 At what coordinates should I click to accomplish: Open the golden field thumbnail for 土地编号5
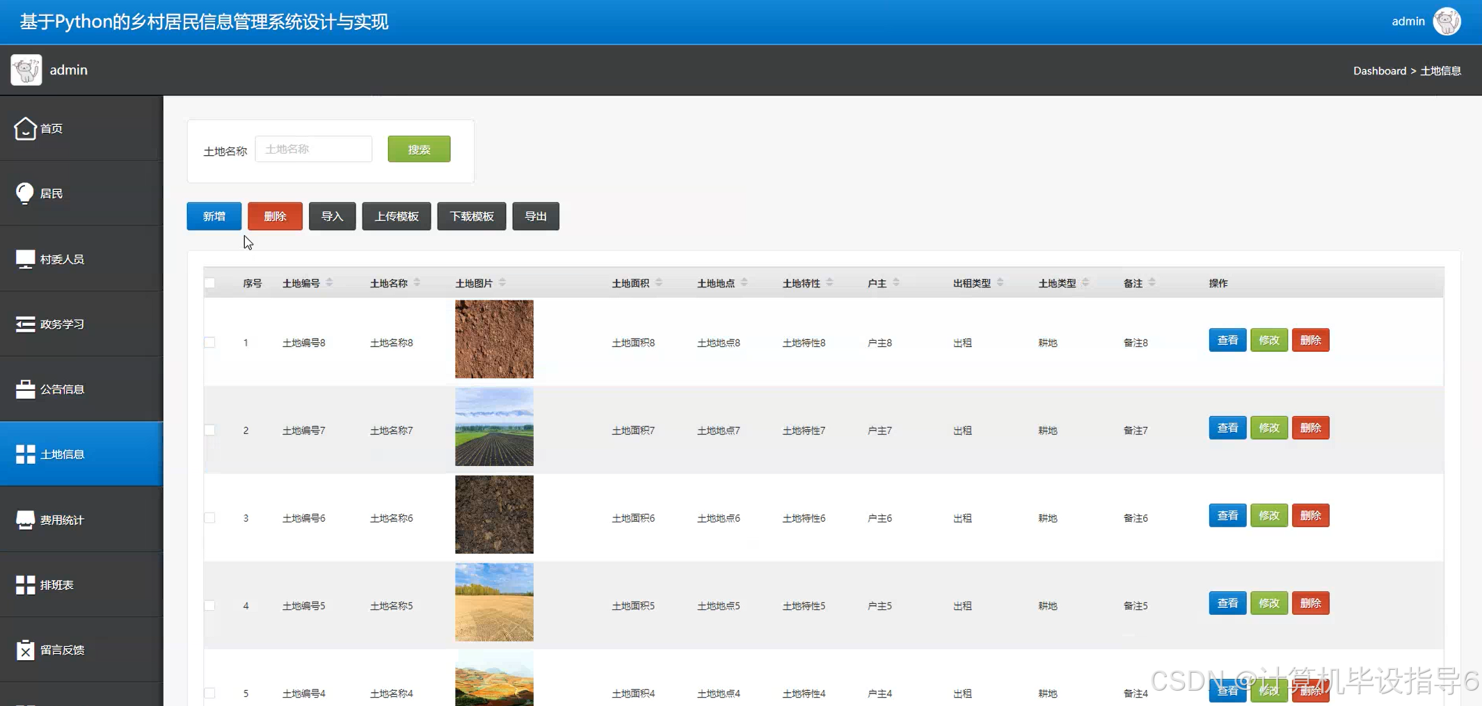(x=494, y=602)
